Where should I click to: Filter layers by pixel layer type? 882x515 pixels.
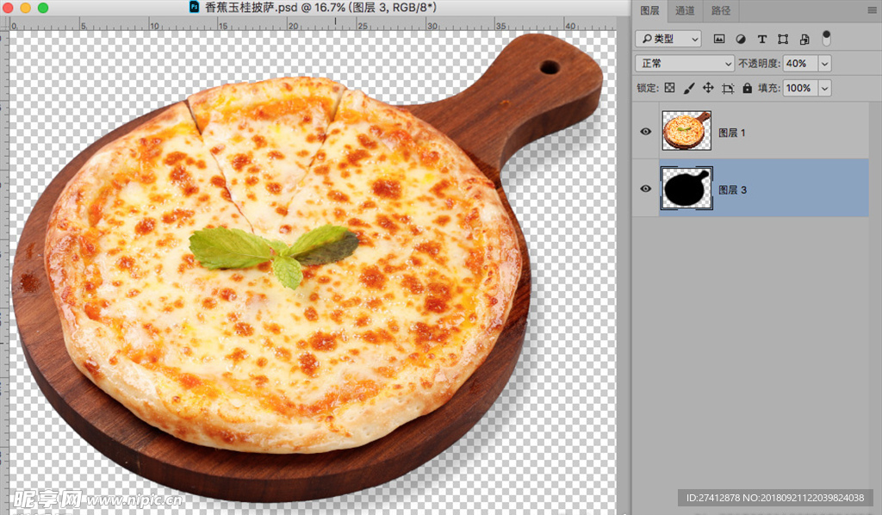tap(719, 39)
